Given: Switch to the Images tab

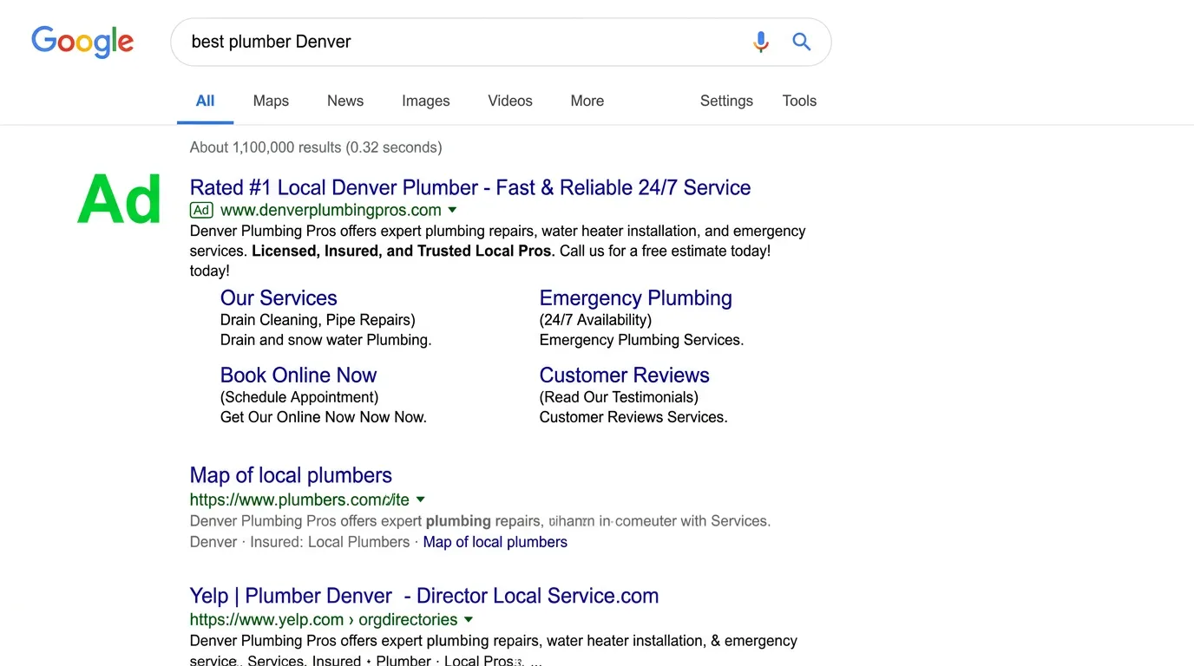Looking at the screenshot, I should pyautogui.click(x=426, y=101).
